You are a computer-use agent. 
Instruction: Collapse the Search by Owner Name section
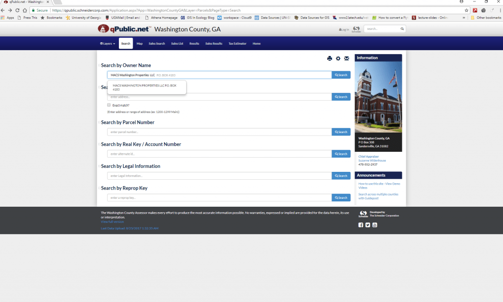[x=126, y=65]
